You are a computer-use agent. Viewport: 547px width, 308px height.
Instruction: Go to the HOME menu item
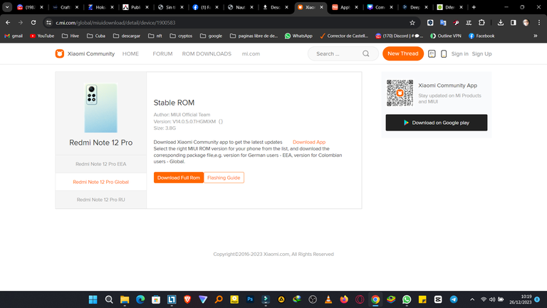pos(130,53)
